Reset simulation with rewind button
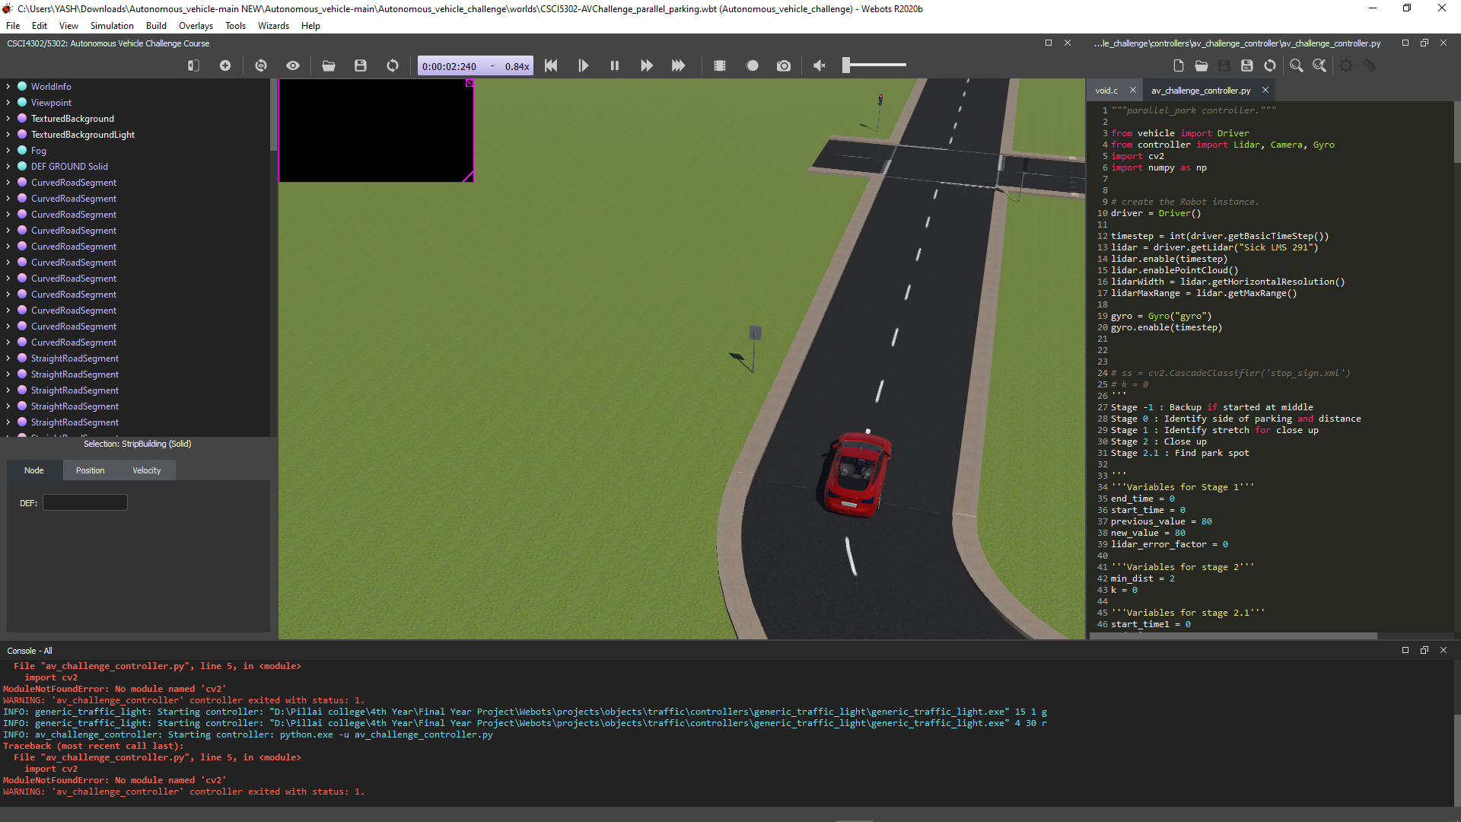The height and width of the screenshot is (822, 1461). (551, 66)
